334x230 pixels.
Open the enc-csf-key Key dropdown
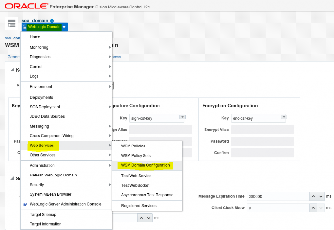tap(284, 117)
